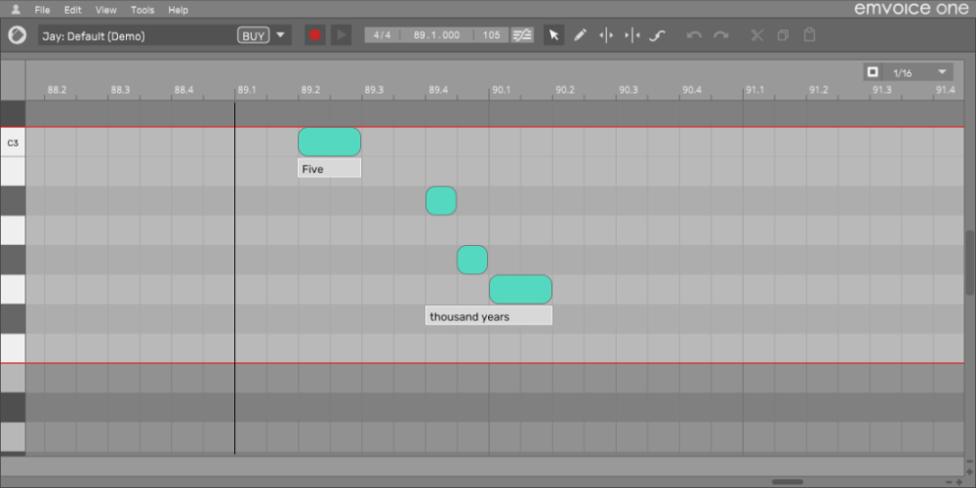This screenshot has height=488, width=976.
Task: Click the Emvoice round logo icon
Action: point(18,35)
